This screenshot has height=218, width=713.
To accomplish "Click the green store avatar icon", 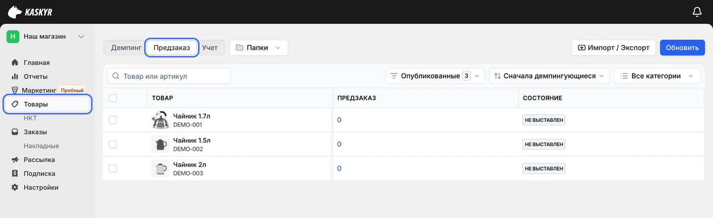I will [x=13, y=37].
